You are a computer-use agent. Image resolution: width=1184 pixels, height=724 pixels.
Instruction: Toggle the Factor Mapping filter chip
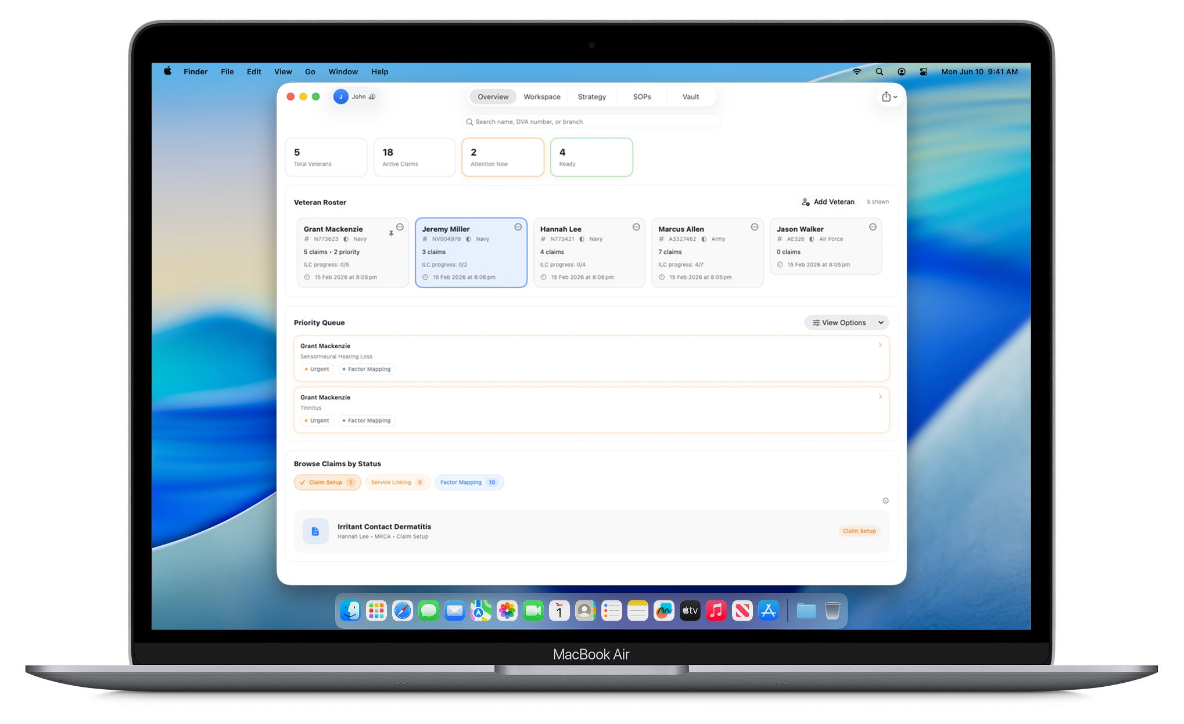469,482
